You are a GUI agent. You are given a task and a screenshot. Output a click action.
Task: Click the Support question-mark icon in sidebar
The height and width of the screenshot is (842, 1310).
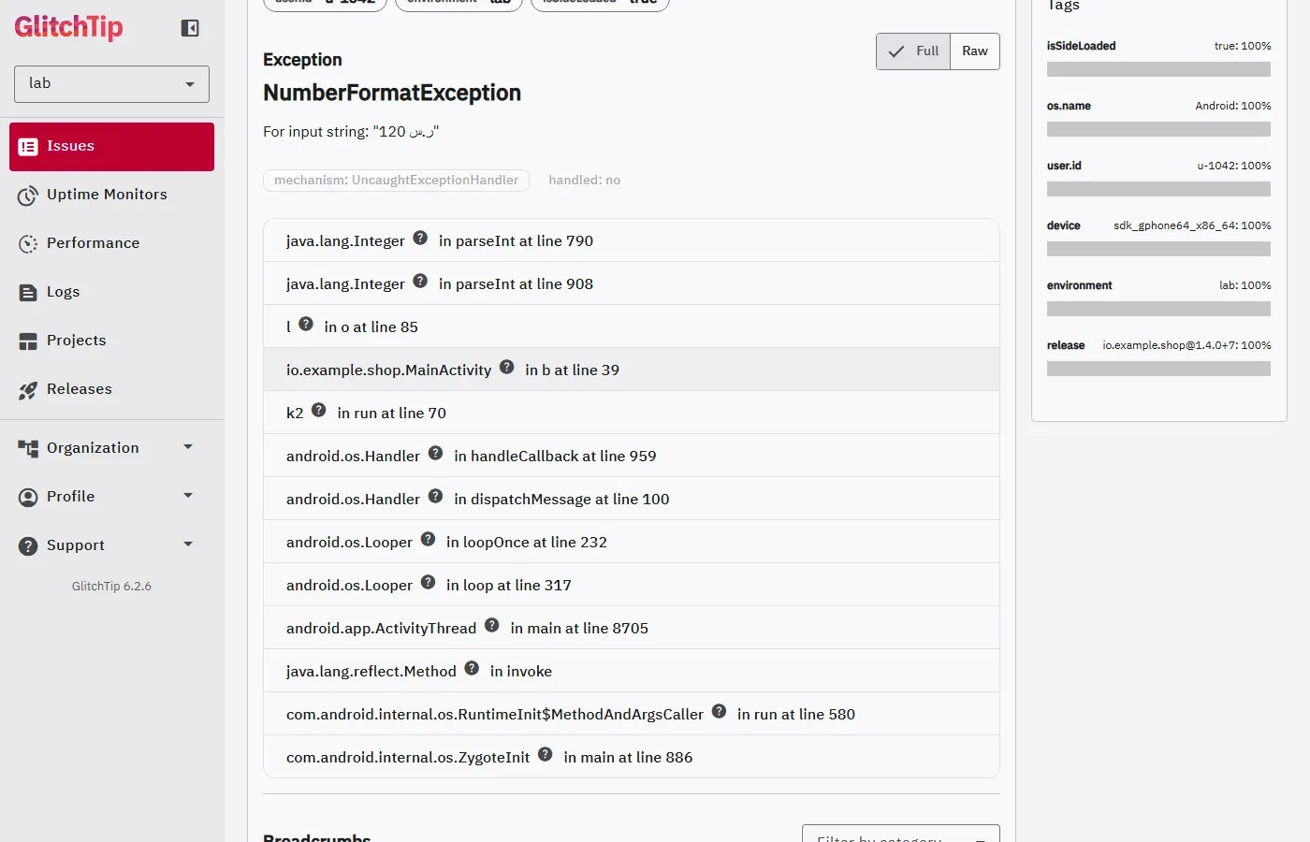pos(28,546)
